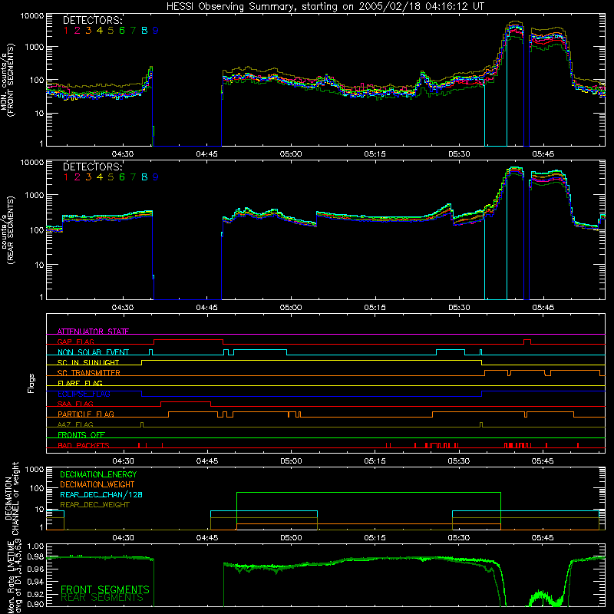Select the 'FLARE FLAG' label
The image size is (614, 614).
point(80,383)
